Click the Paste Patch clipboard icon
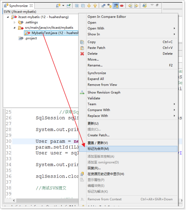 pos(82,48)
